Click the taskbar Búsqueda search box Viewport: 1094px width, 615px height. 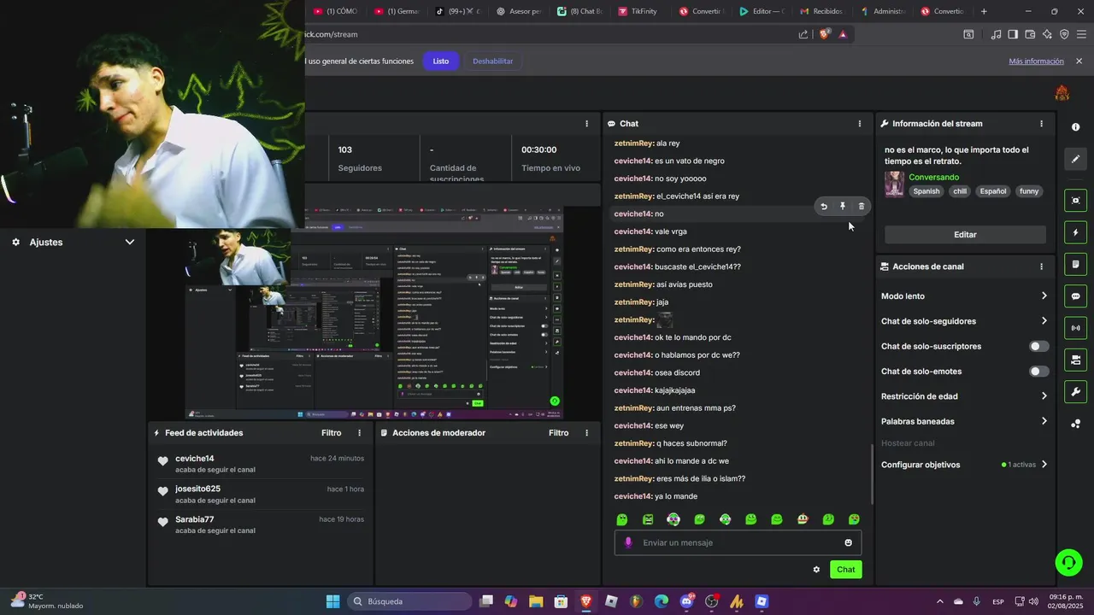coord(410,601)
